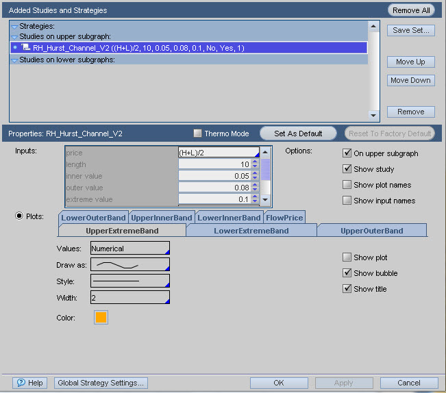Click the Apply button

click(x=344, y=383)
